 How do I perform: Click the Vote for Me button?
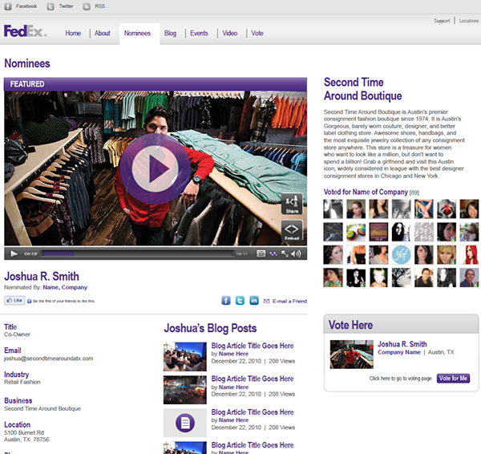tap(453, 378)
